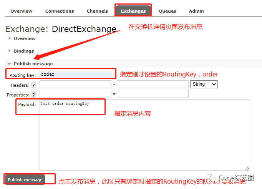The image size is (262, 189).
Task: Click the Properties help question mark
Action: (33, 95)
